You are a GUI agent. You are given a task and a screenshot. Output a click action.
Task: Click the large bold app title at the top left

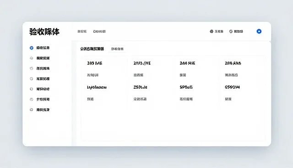click(x=44, y=31)
